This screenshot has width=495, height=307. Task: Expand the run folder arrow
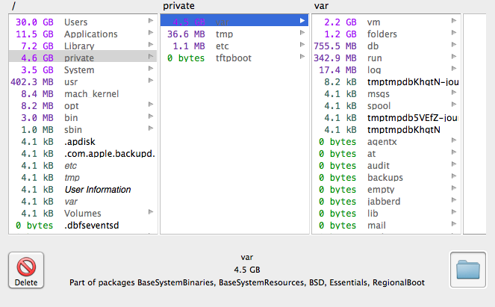(x=454, y=57)
